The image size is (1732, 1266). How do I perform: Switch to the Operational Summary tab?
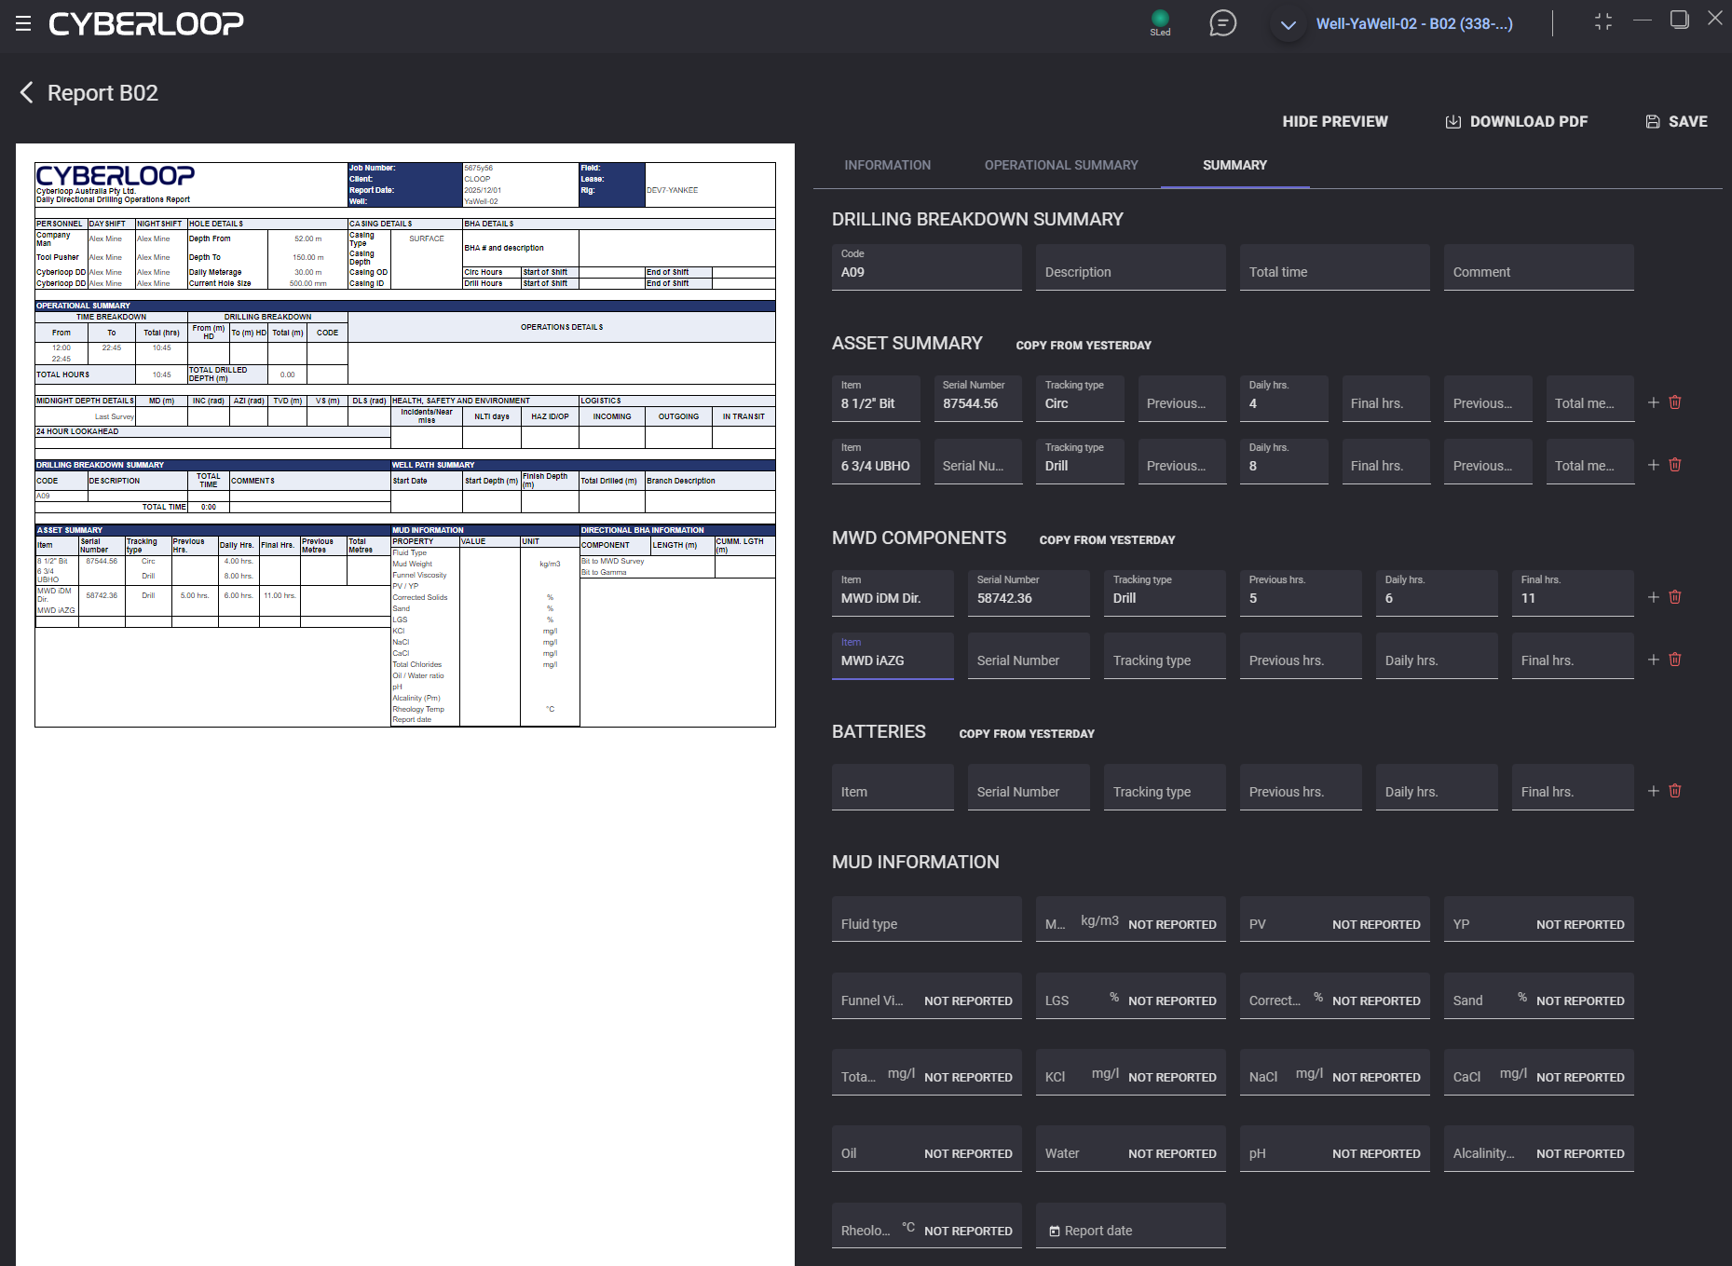tap(1061, 165)
